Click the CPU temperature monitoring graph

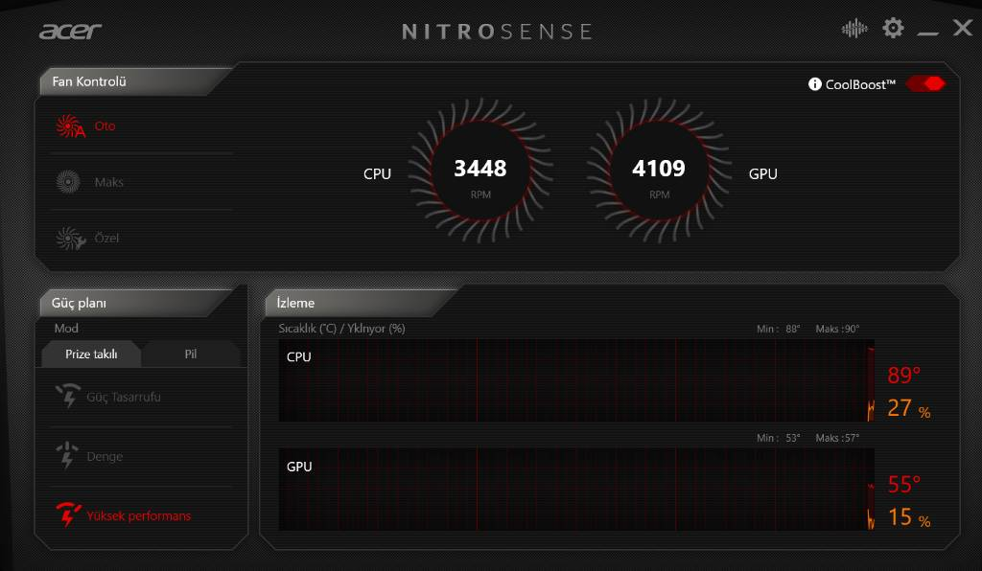pyautogui.click(x=576, y=380)
